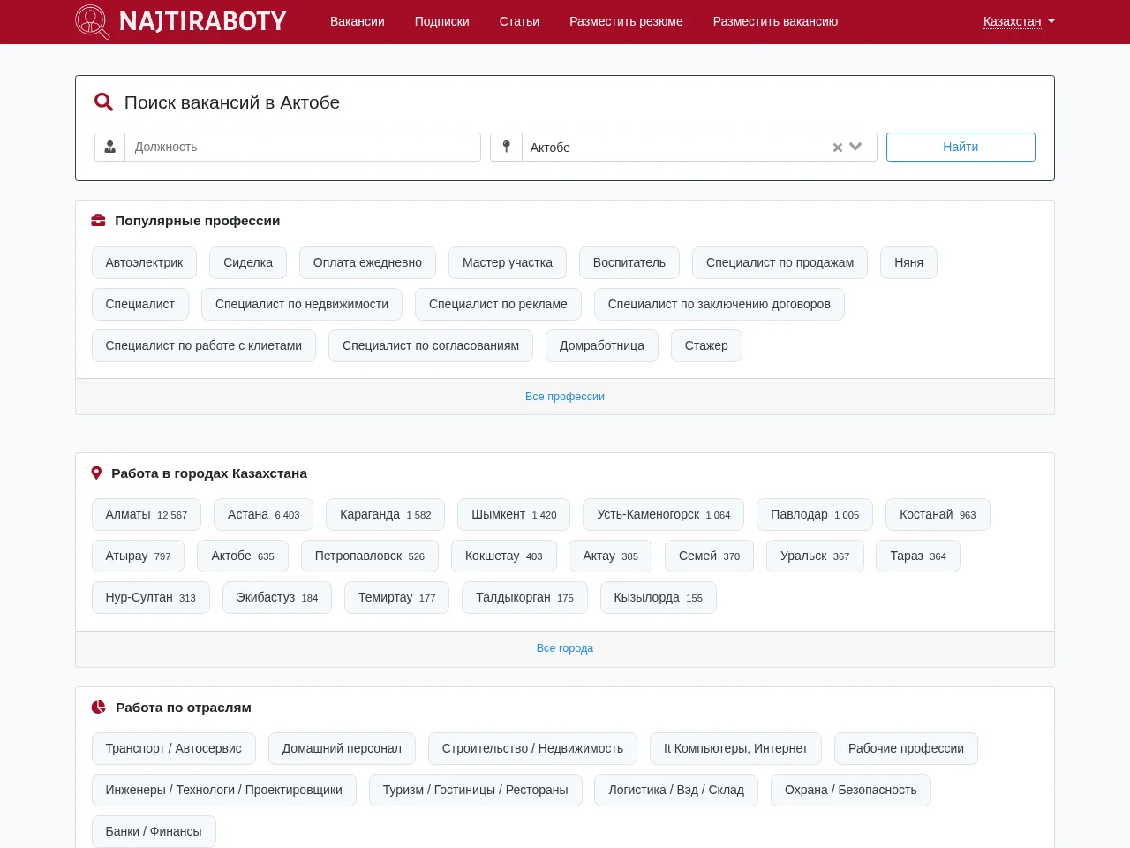Select Разместить вакансию in the header
Viewport: 1130px width, 848px height.
point(775,21)
